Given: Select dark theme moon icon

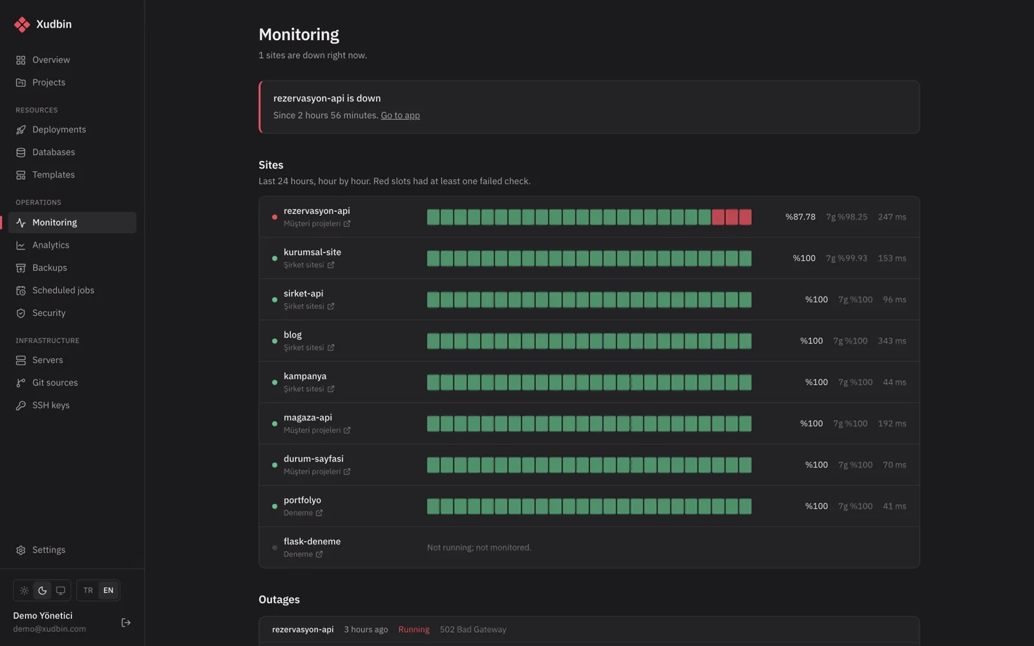Looking at the screenshot, I should click(42, 590).
